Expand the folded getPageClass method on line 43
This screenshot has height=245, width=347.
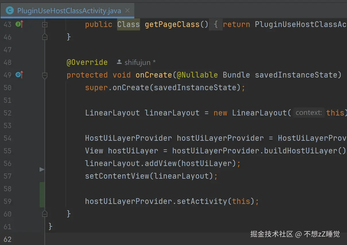click(44, 25)
